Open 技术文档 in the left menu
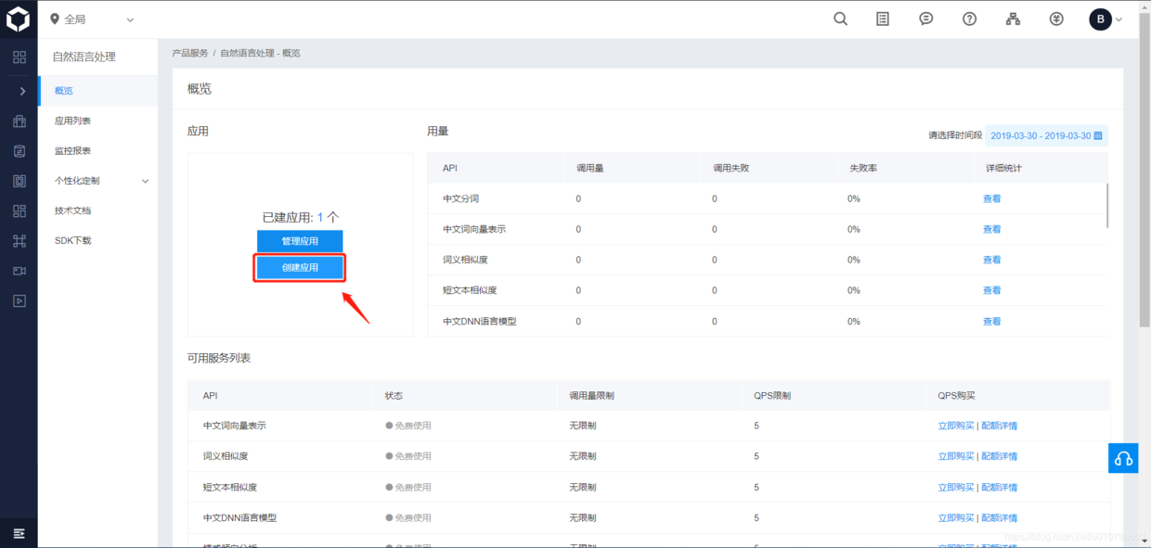 point(98,210)
